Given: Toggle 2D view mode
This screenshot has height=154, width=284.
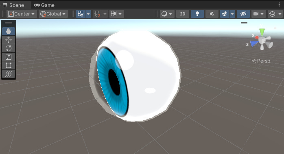Looking at the screenshot, I should tap(183, 14).
